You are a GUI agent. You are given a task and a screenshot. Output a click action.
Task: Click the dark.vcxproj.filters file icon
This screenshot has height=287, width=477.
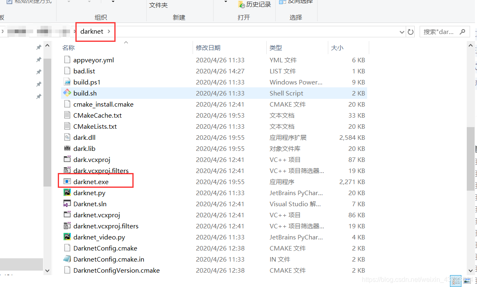67,171
